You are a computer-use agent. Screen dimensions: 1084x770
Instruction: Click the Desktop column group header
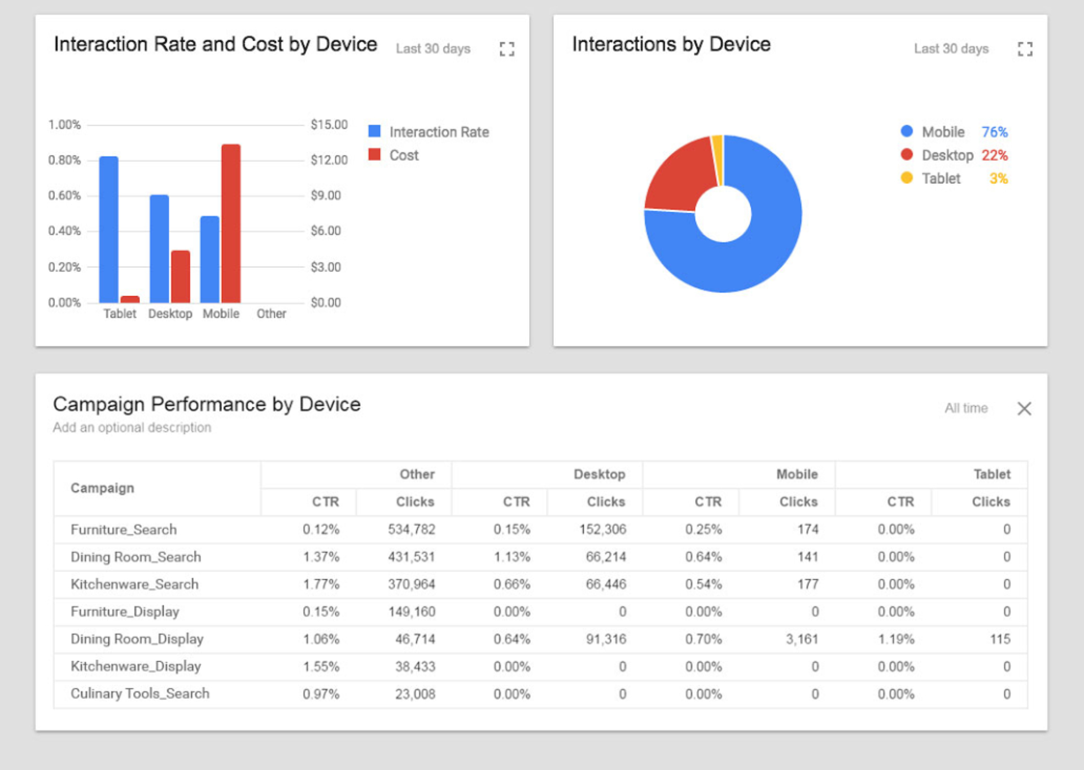[599, 474]
